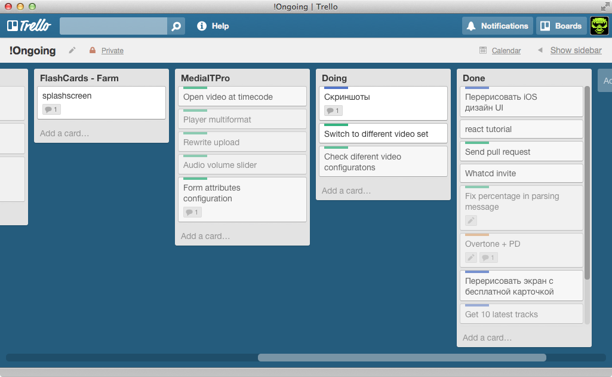Open the Notifications dropdown
The height and width of the screenshot is (377, 612).
(x=497, y=26)
